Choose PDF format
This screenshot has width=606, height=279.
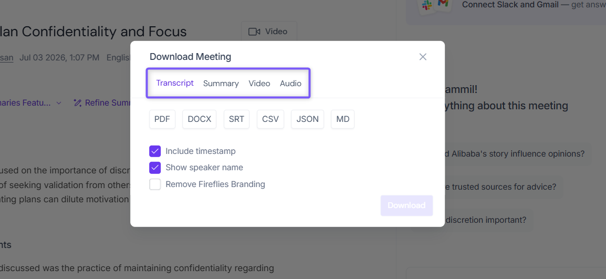[x=162, y=119]
